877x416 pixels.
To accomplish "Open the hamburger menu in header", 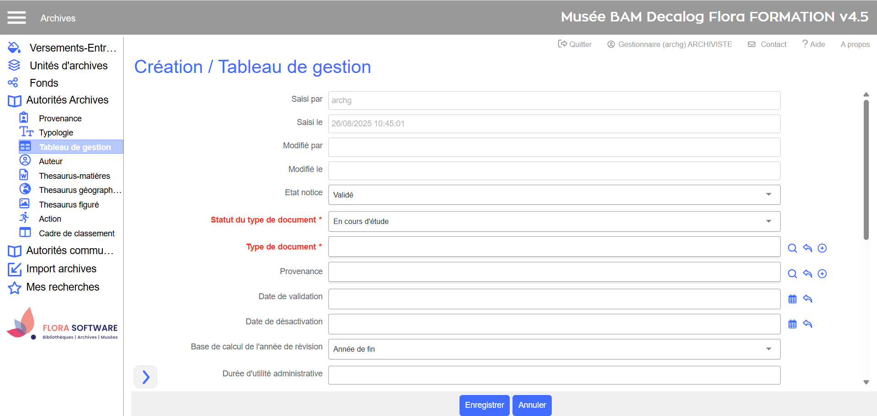I will tap(16, 18).
